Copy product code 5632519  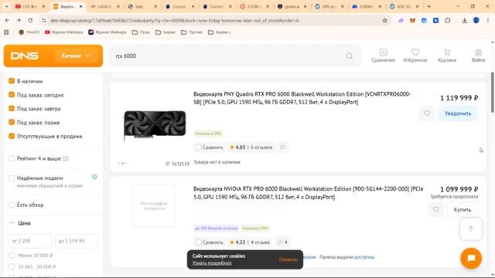178,164
